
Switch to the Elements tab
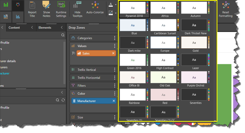pyautogui.click(x=45, y=28)
